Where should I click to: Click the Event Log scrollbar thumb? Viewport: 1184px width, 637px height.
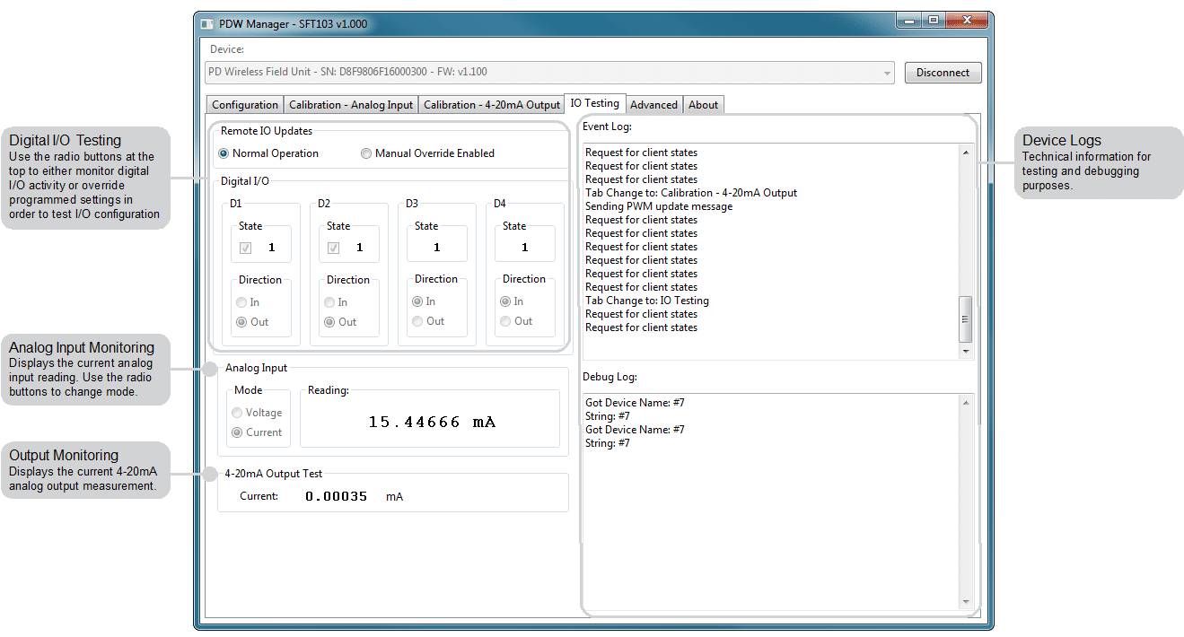966,318
